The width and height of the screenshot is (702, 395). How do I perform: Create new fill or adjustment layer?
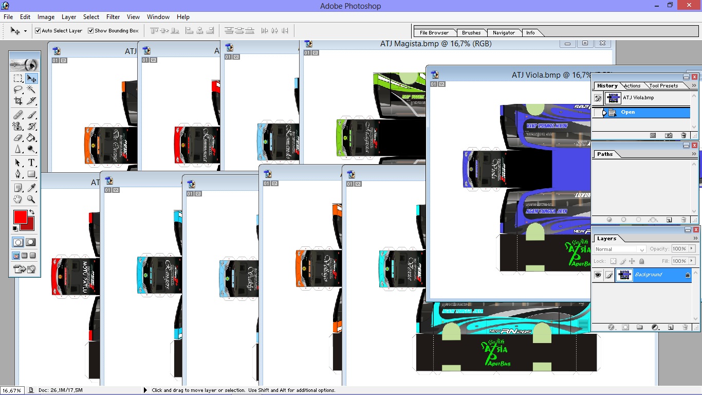click(x=655, y=327)
